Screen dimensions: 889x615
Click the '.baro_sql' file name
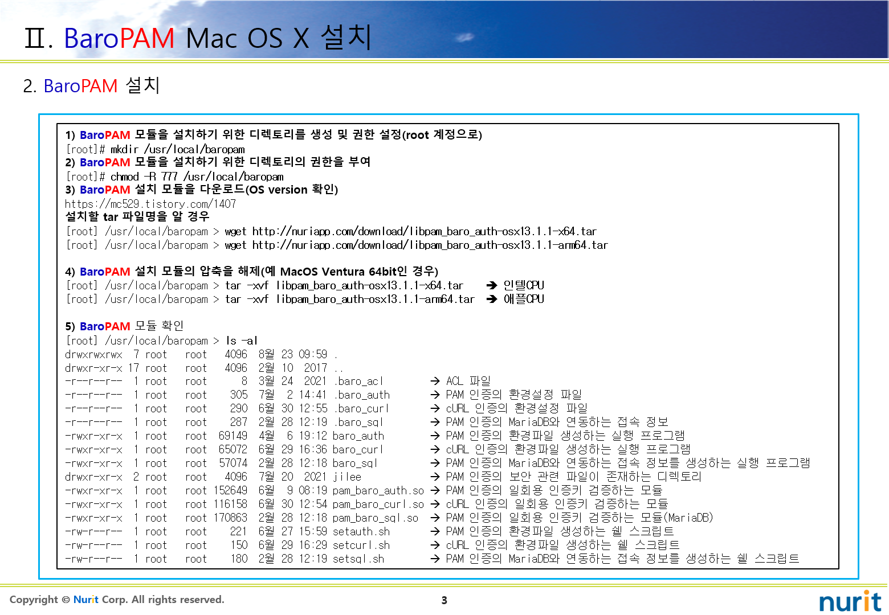[358, 422]
